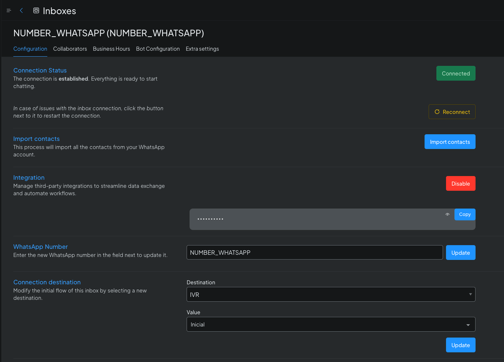Viewport: 504px width, 362px height.
Task: Copy the integration token
Action: tap(465, 214)
